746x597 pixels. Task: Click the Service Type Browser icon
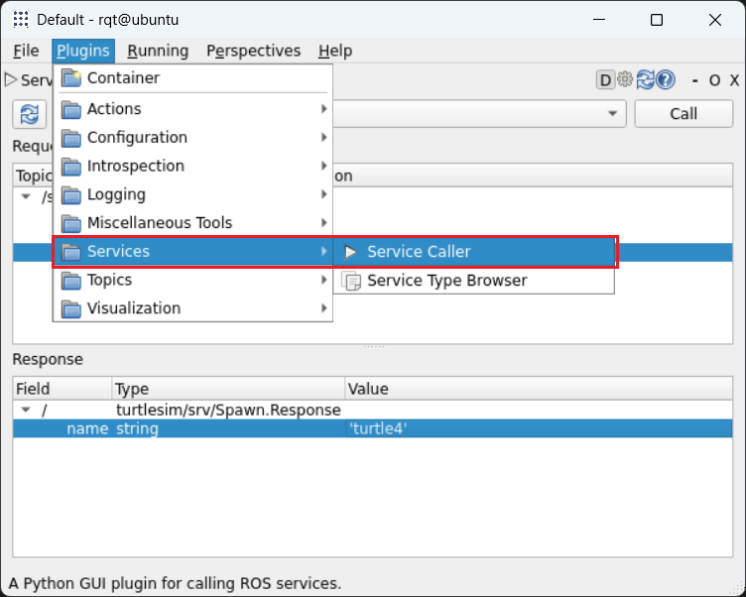click(x=350, y=281)
